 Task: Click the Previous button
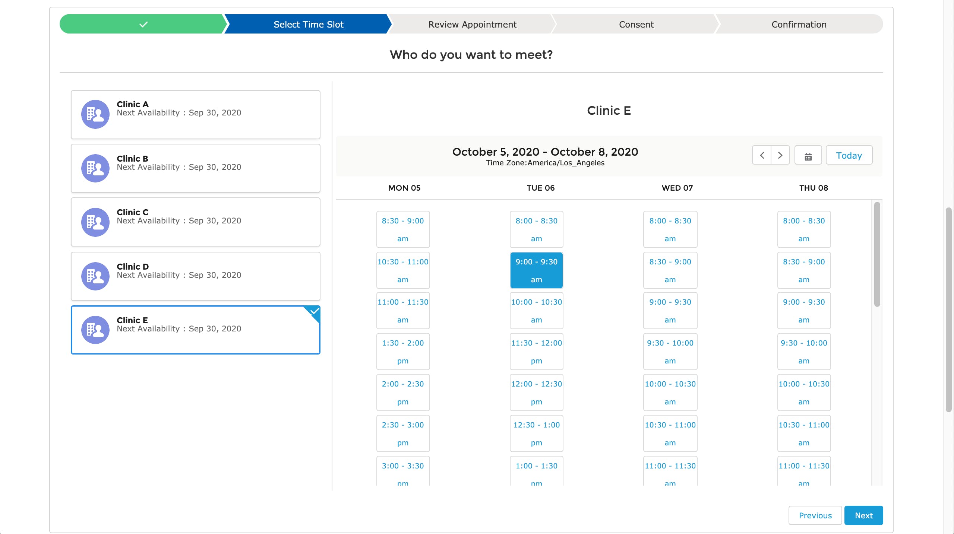point(815,515)
